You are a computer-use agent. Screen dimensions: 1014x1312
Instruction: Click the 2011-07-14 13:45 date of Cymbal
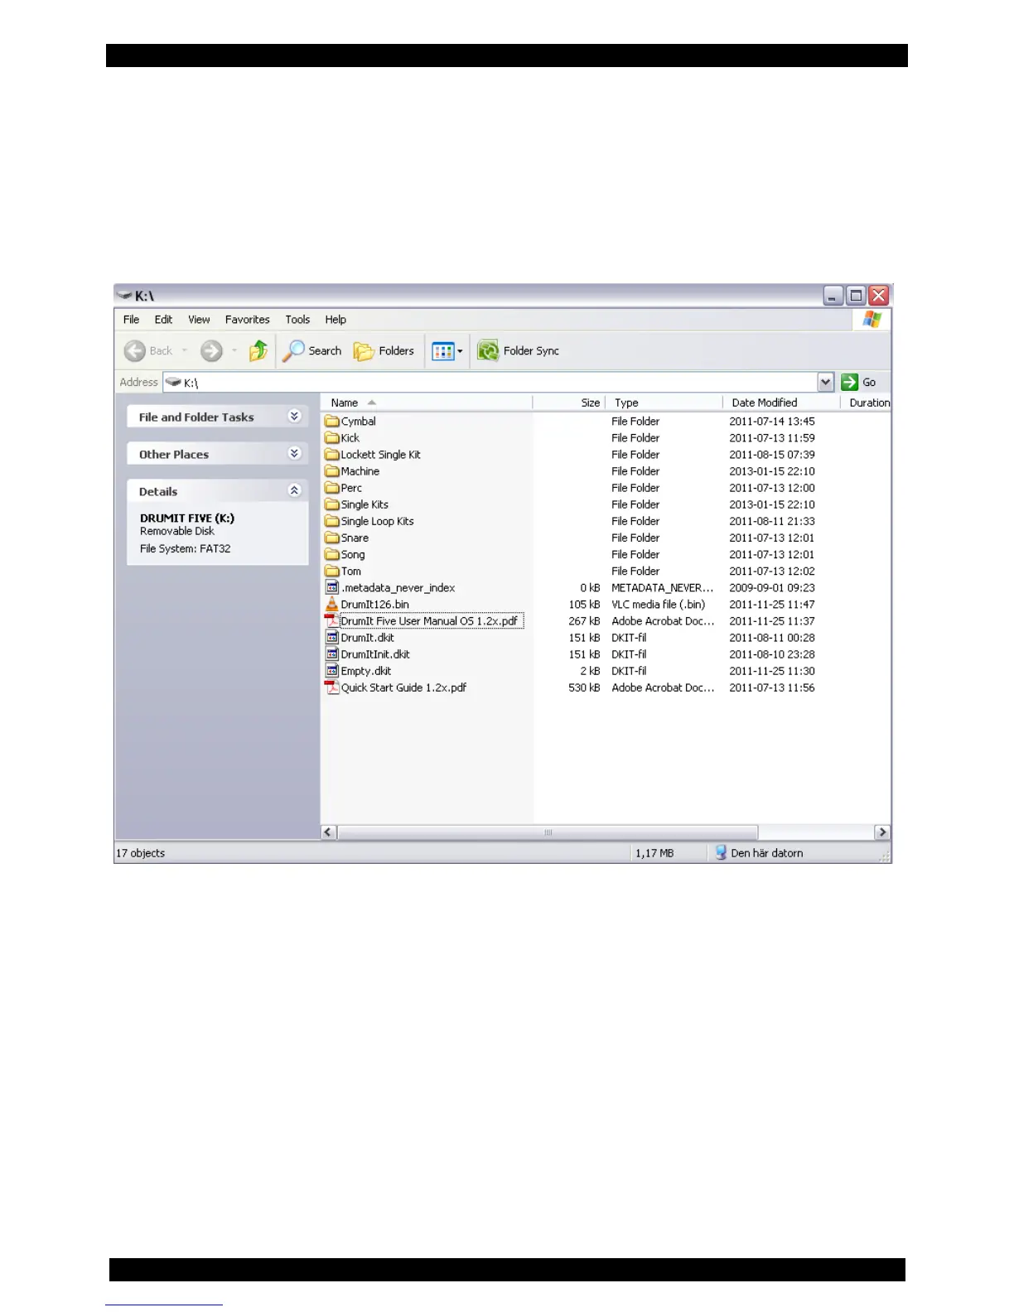pyautogui.click(x=772, y=422)
